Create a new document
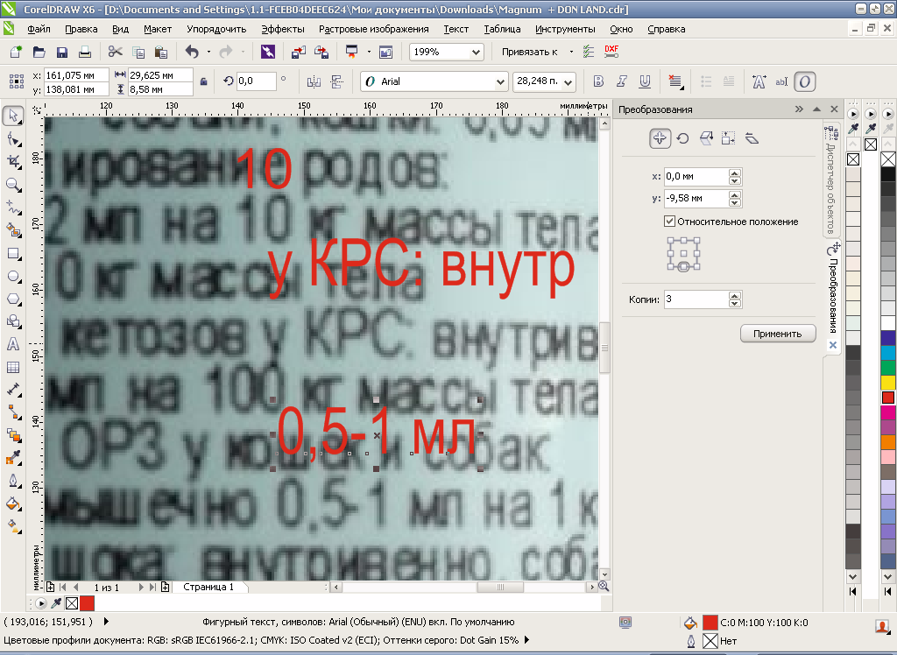This screenshot has width=897, height=655. [16, 52]
